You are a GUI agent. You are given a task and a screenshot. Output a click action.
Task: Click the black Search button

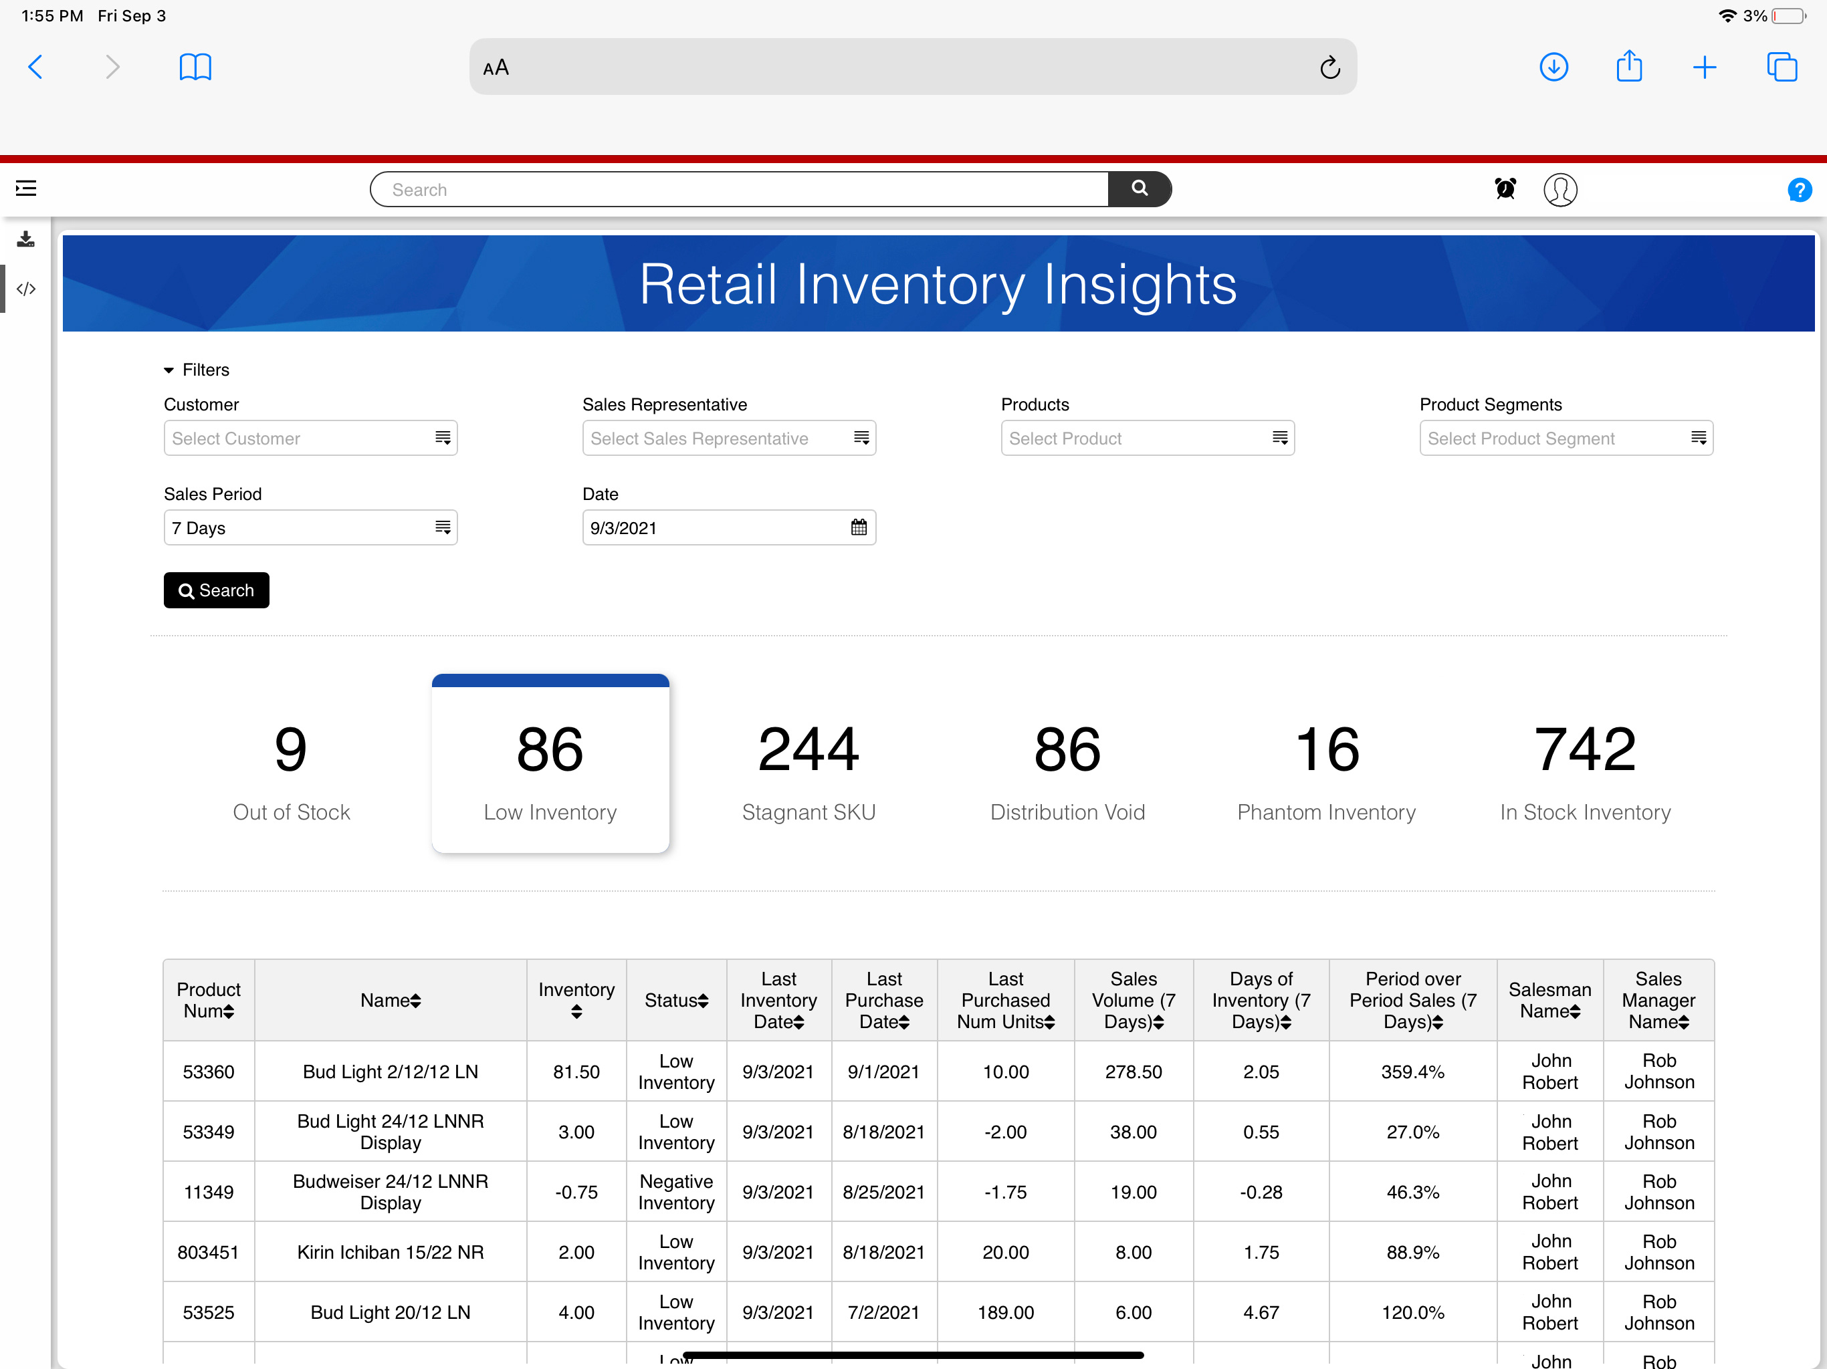(215, 590)
